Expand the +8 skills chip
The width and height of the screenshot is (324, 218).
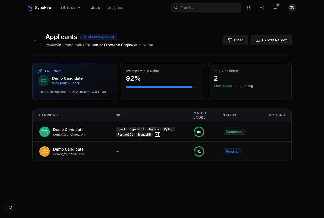(157, 134)
